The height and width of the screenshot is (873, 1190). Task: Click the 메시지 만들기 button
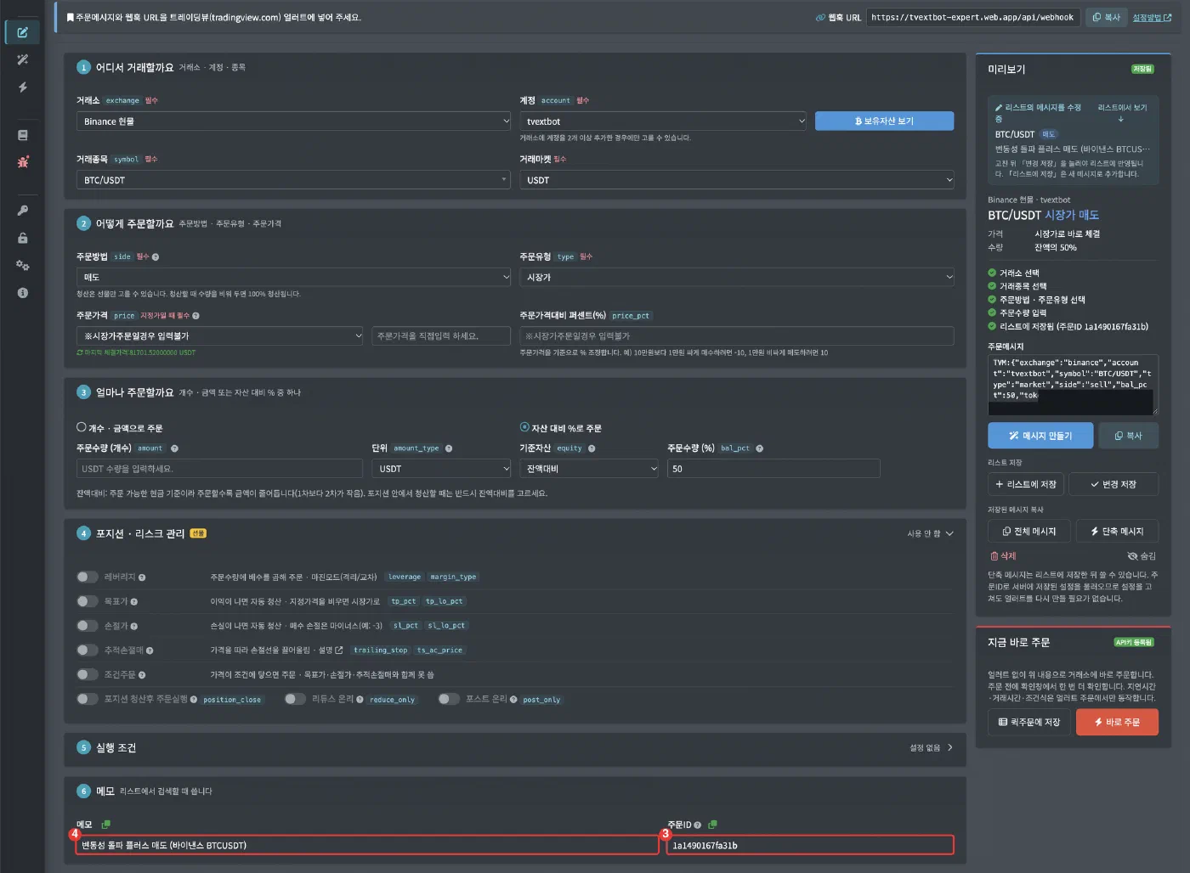1040,436
